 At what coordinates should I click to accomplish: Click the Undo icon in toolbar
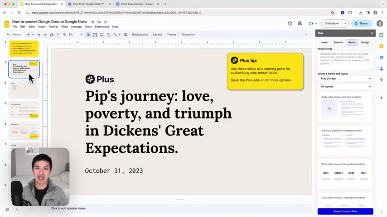tap(39, 35)
